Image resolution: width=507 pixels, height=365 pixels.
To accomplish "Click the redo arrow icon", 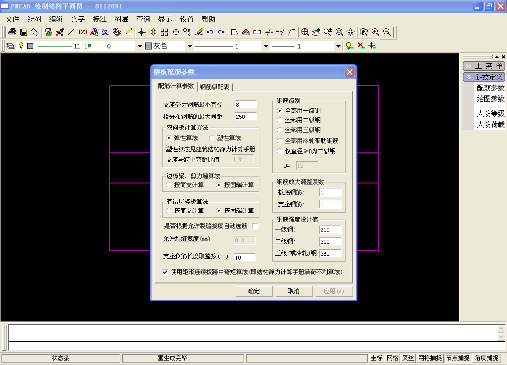I will click(221, 32).
